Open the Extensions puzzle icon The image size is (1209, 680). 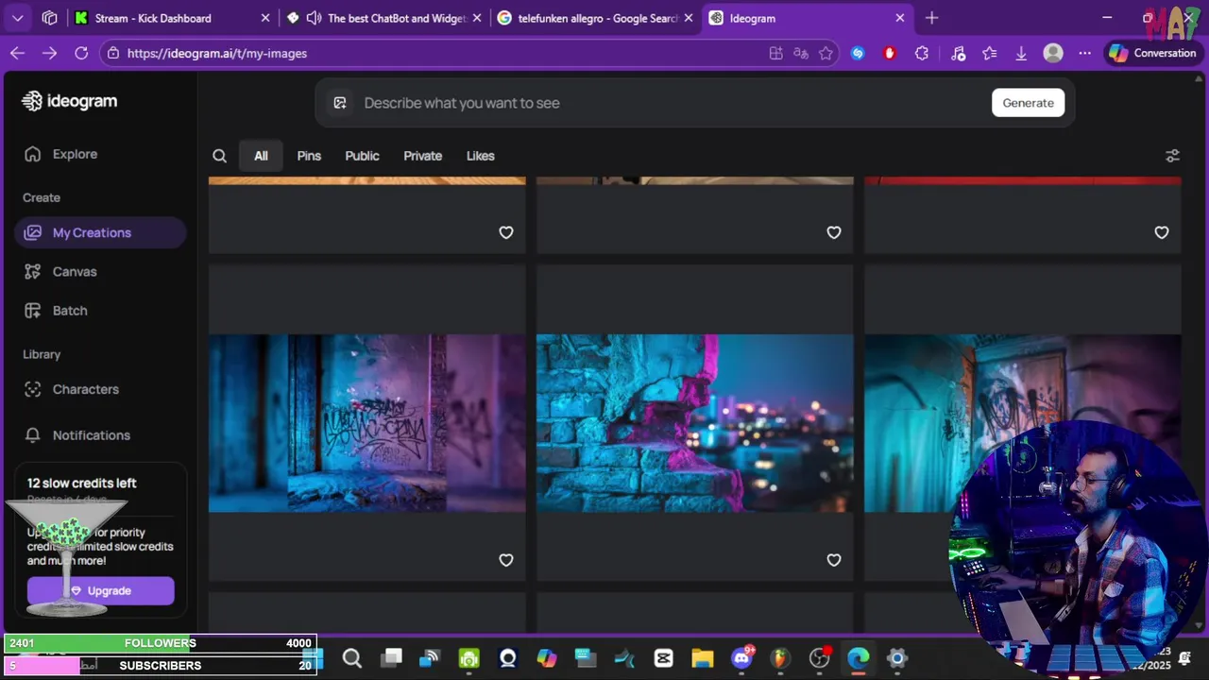[x=922, y=54]
